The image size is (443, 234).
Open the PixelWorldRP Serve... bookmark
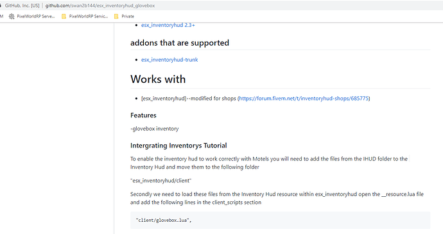(x=31, y=17)
